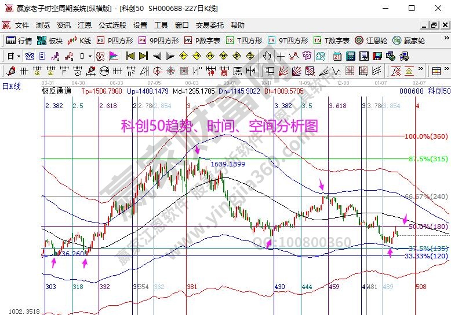The width and height of the screenshot is (451, 315).
Task: Click the calendar date icon
Action: 337,56
